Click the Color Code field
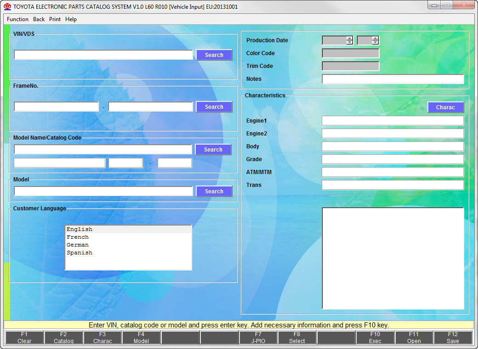Viewport: 478px width, 349px height. coord(351,53)
